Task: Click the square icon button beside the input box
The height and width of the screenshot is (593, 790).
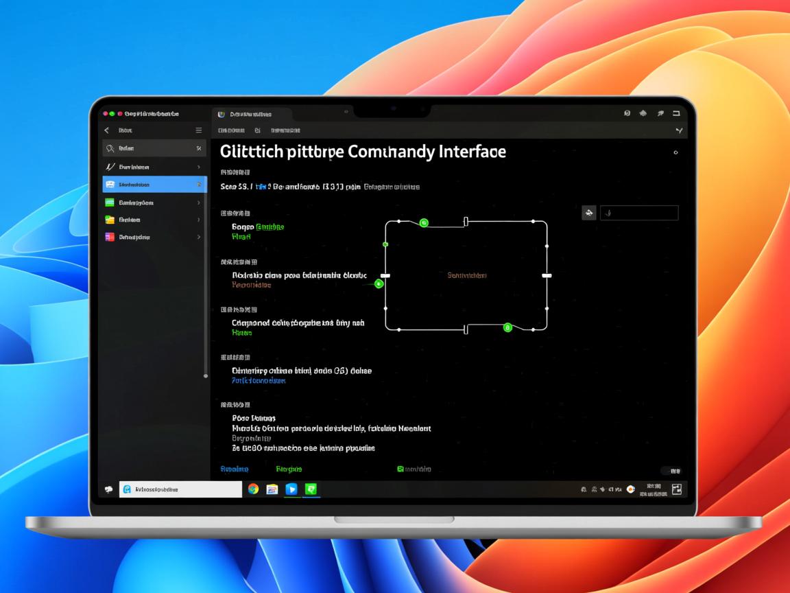Action: [x=588, y=213]
